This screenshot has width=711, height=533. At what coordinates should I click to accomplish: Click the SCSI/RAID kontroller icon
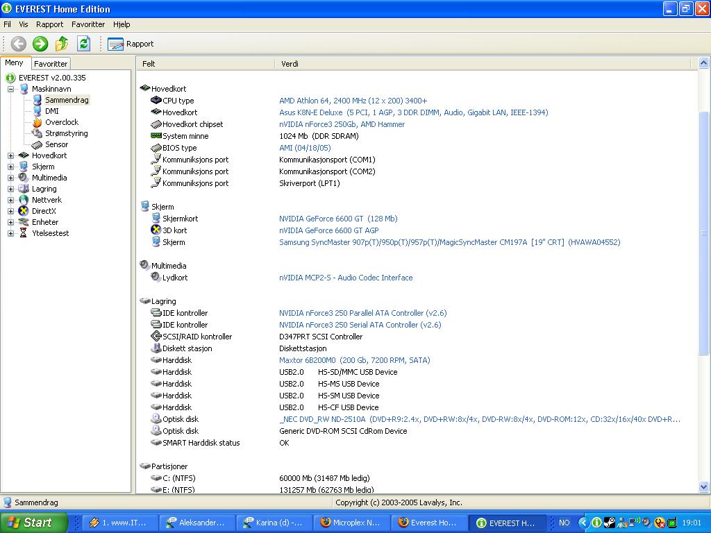click(156, 337)
